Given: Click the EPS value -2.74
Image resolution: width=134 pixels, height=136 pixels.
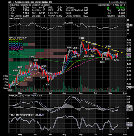Looking at the screenshot, I should (59, 11).
